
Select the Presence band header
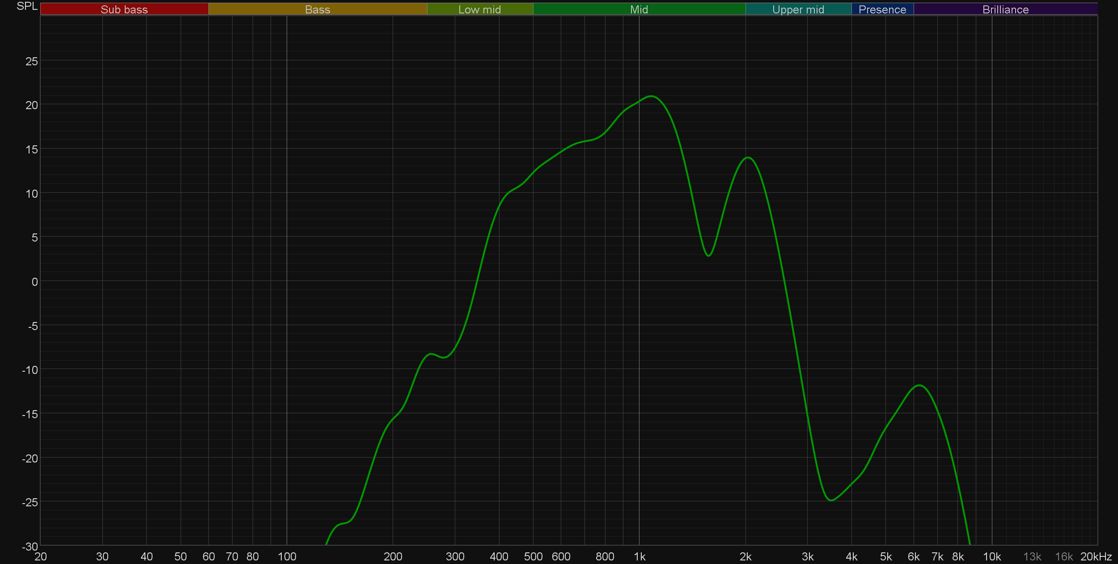click(882, 9)
